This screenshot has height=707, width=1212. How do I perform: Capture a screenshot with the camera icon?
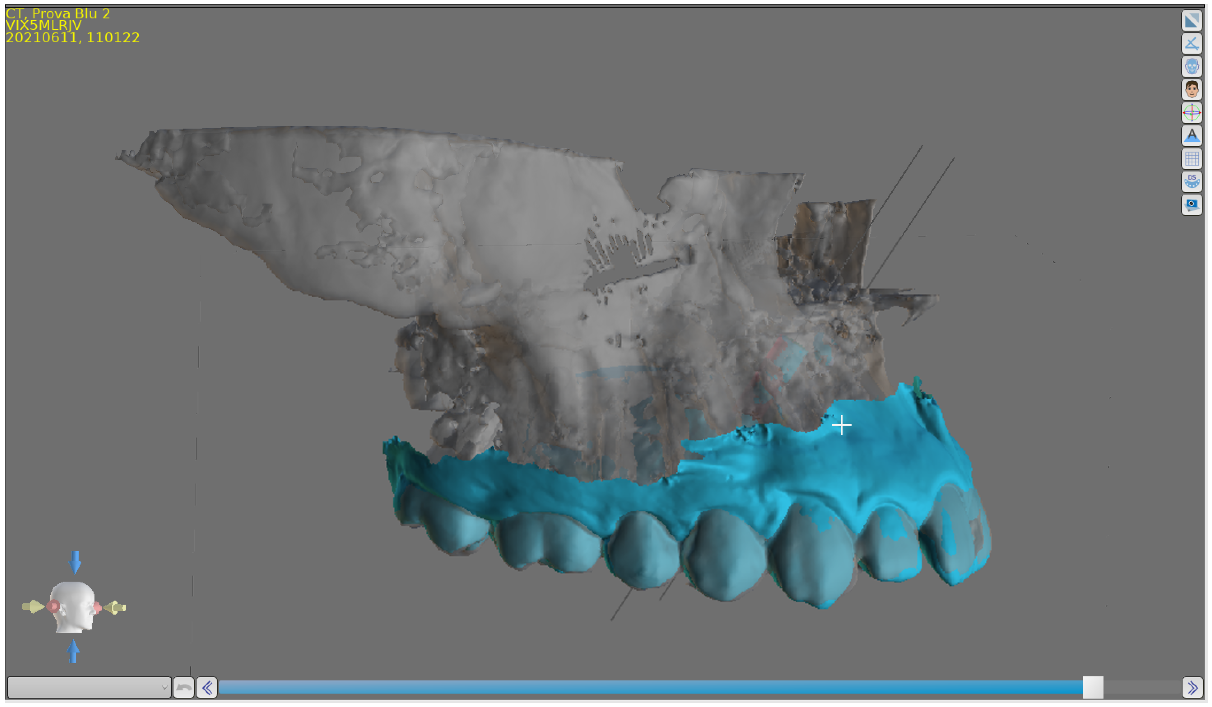pos(1191,205)
